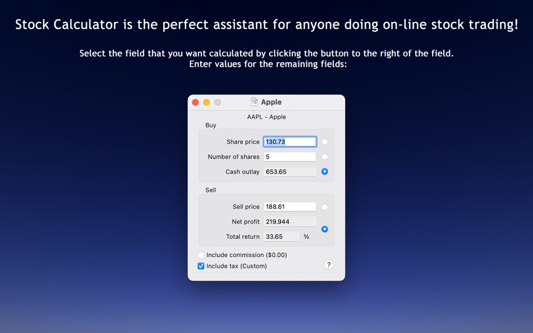This screenshot has width=533, height=333.
Task: Open help with the question mark button
Action: coord(329,265)
